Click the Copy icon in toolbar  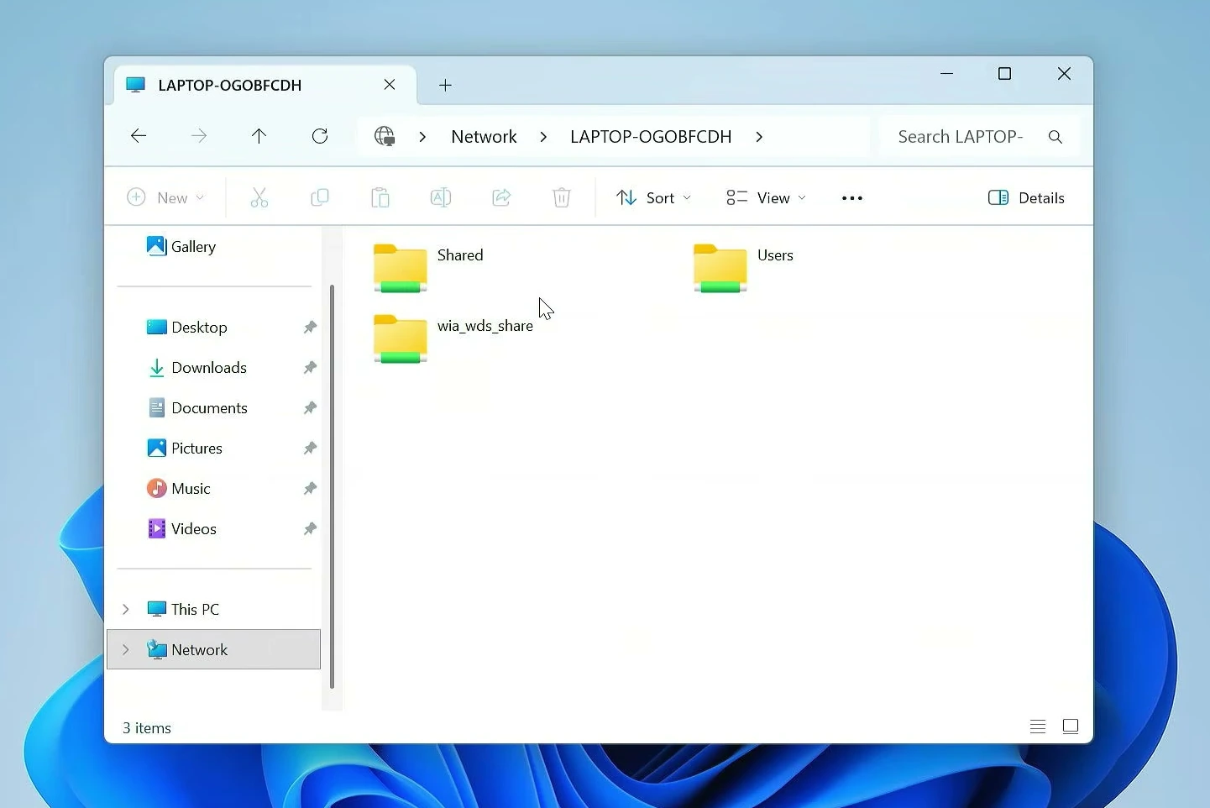320,198
